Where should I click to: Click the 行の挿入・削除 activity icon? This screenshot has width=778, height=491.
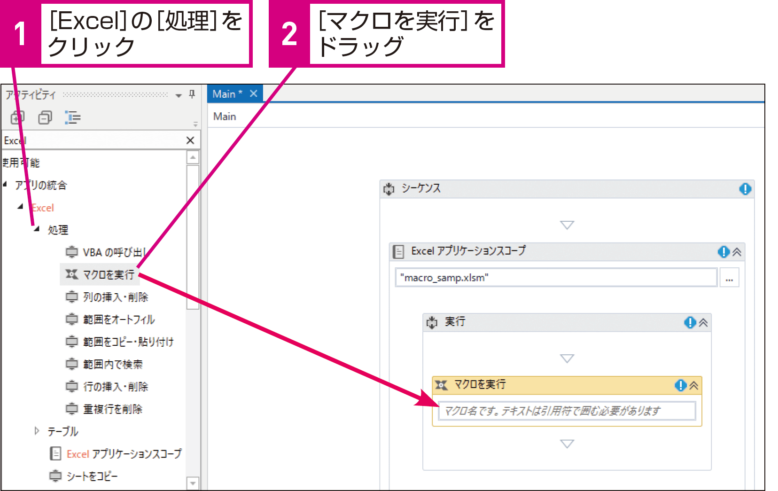click(71, 387)
